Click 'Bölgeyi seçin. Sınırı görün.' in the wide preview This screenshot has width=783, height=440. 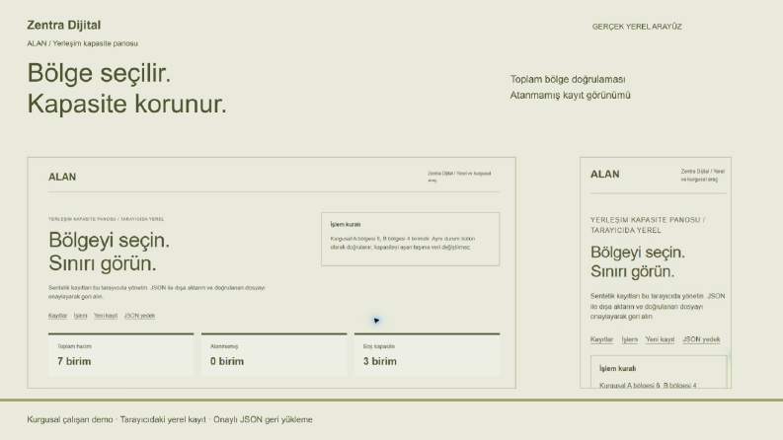[109, 252]
